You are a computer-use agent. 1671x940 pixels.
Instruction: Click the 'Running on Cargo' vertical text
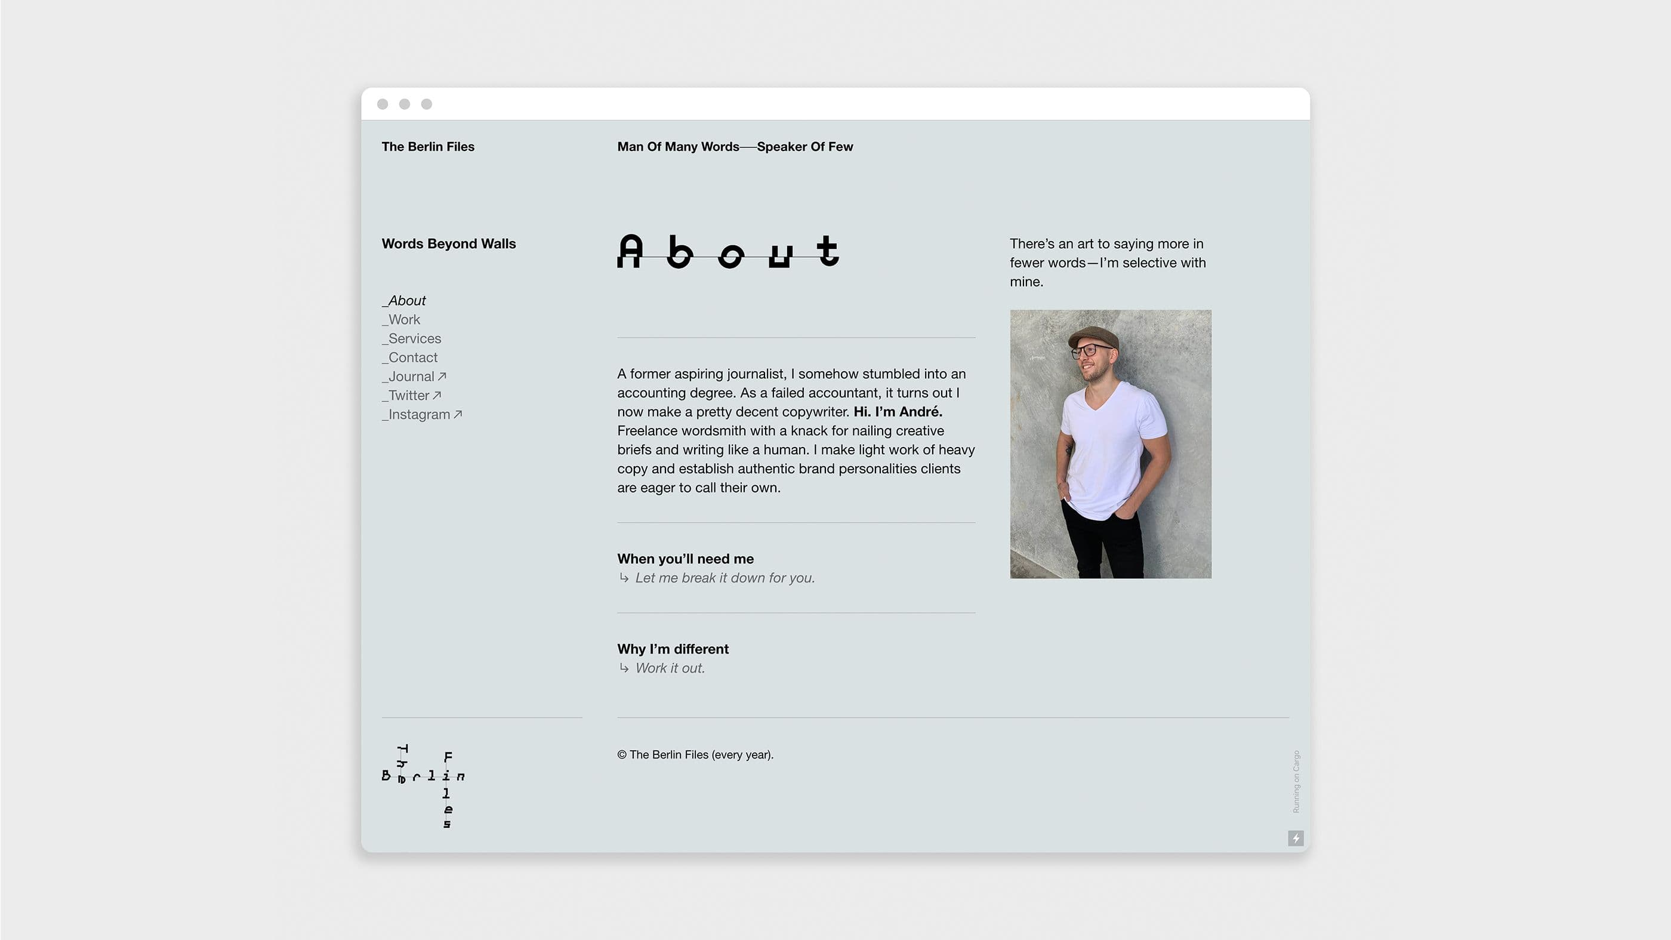click(1296, 781)
